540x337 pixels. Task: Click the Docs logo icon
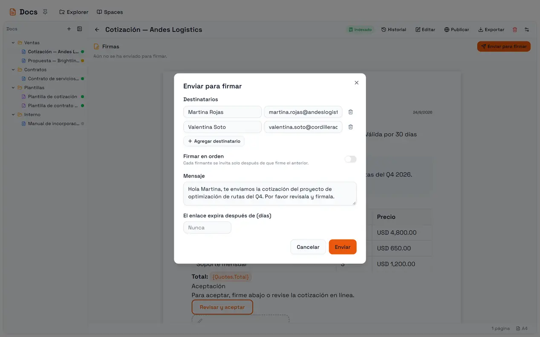click(x=13, y=12)
